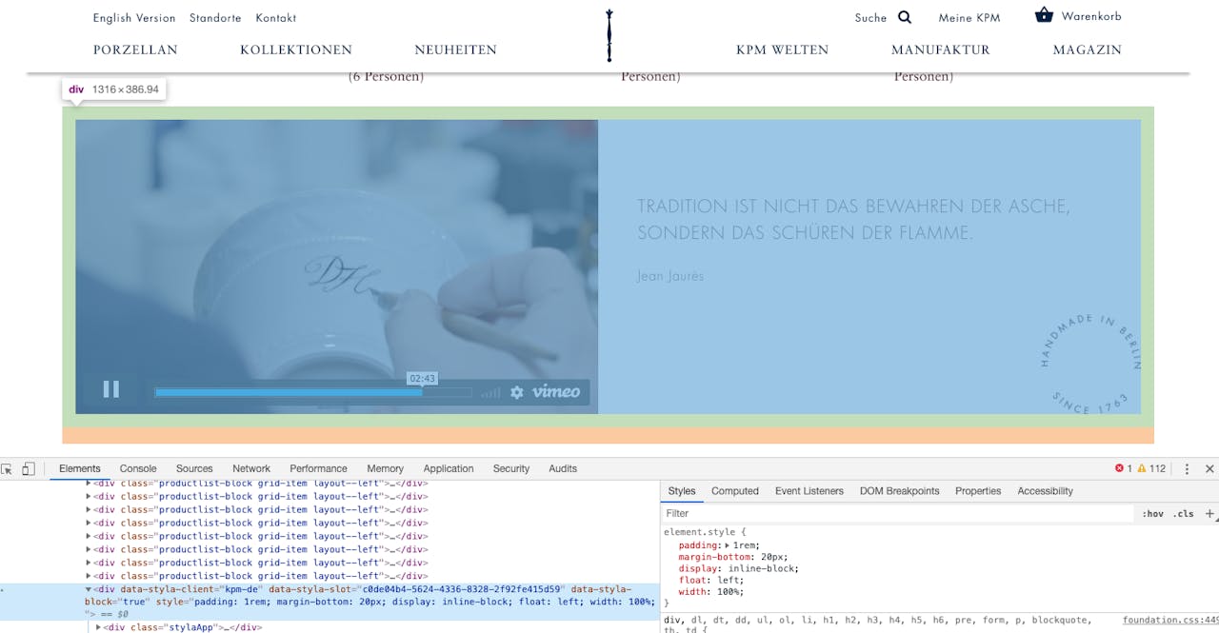
Task: Pause the Vimeo video
Action: point(111,389)
